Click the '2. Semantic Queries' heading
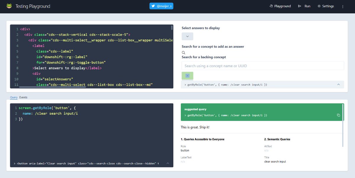The height and width of the screenshot is (178, 355). pos(277,139)
